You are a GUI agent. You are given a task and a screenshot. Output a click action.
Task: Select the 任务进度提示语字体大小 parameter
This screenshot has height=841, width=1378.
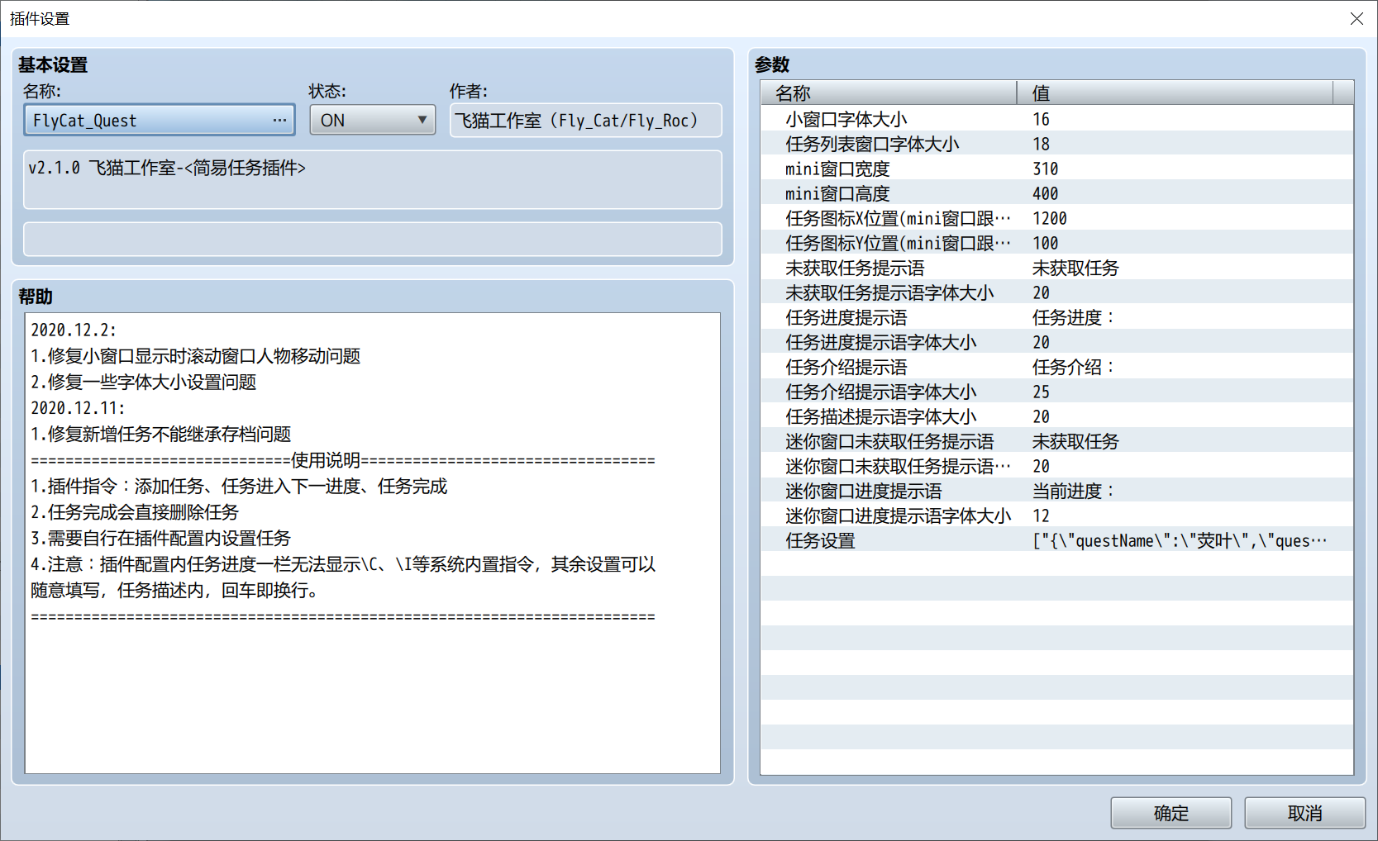point(1056,342)
